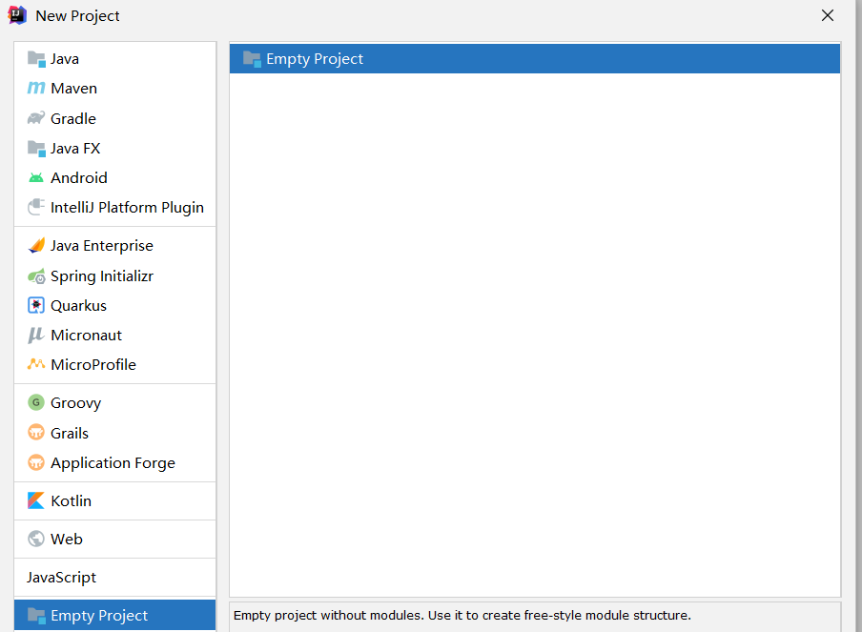Screen dimensions: 862x632
Task: Click the Quarkus logo icon
Action: pyautogui.click(x=36, y=306)
